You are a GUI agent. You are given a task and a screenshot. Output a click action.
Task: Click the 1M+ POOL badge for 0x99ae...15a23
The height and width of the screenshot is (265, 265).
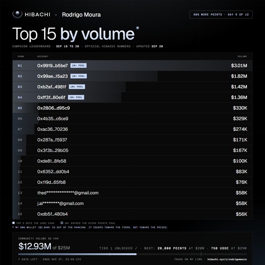click(79, 76)
